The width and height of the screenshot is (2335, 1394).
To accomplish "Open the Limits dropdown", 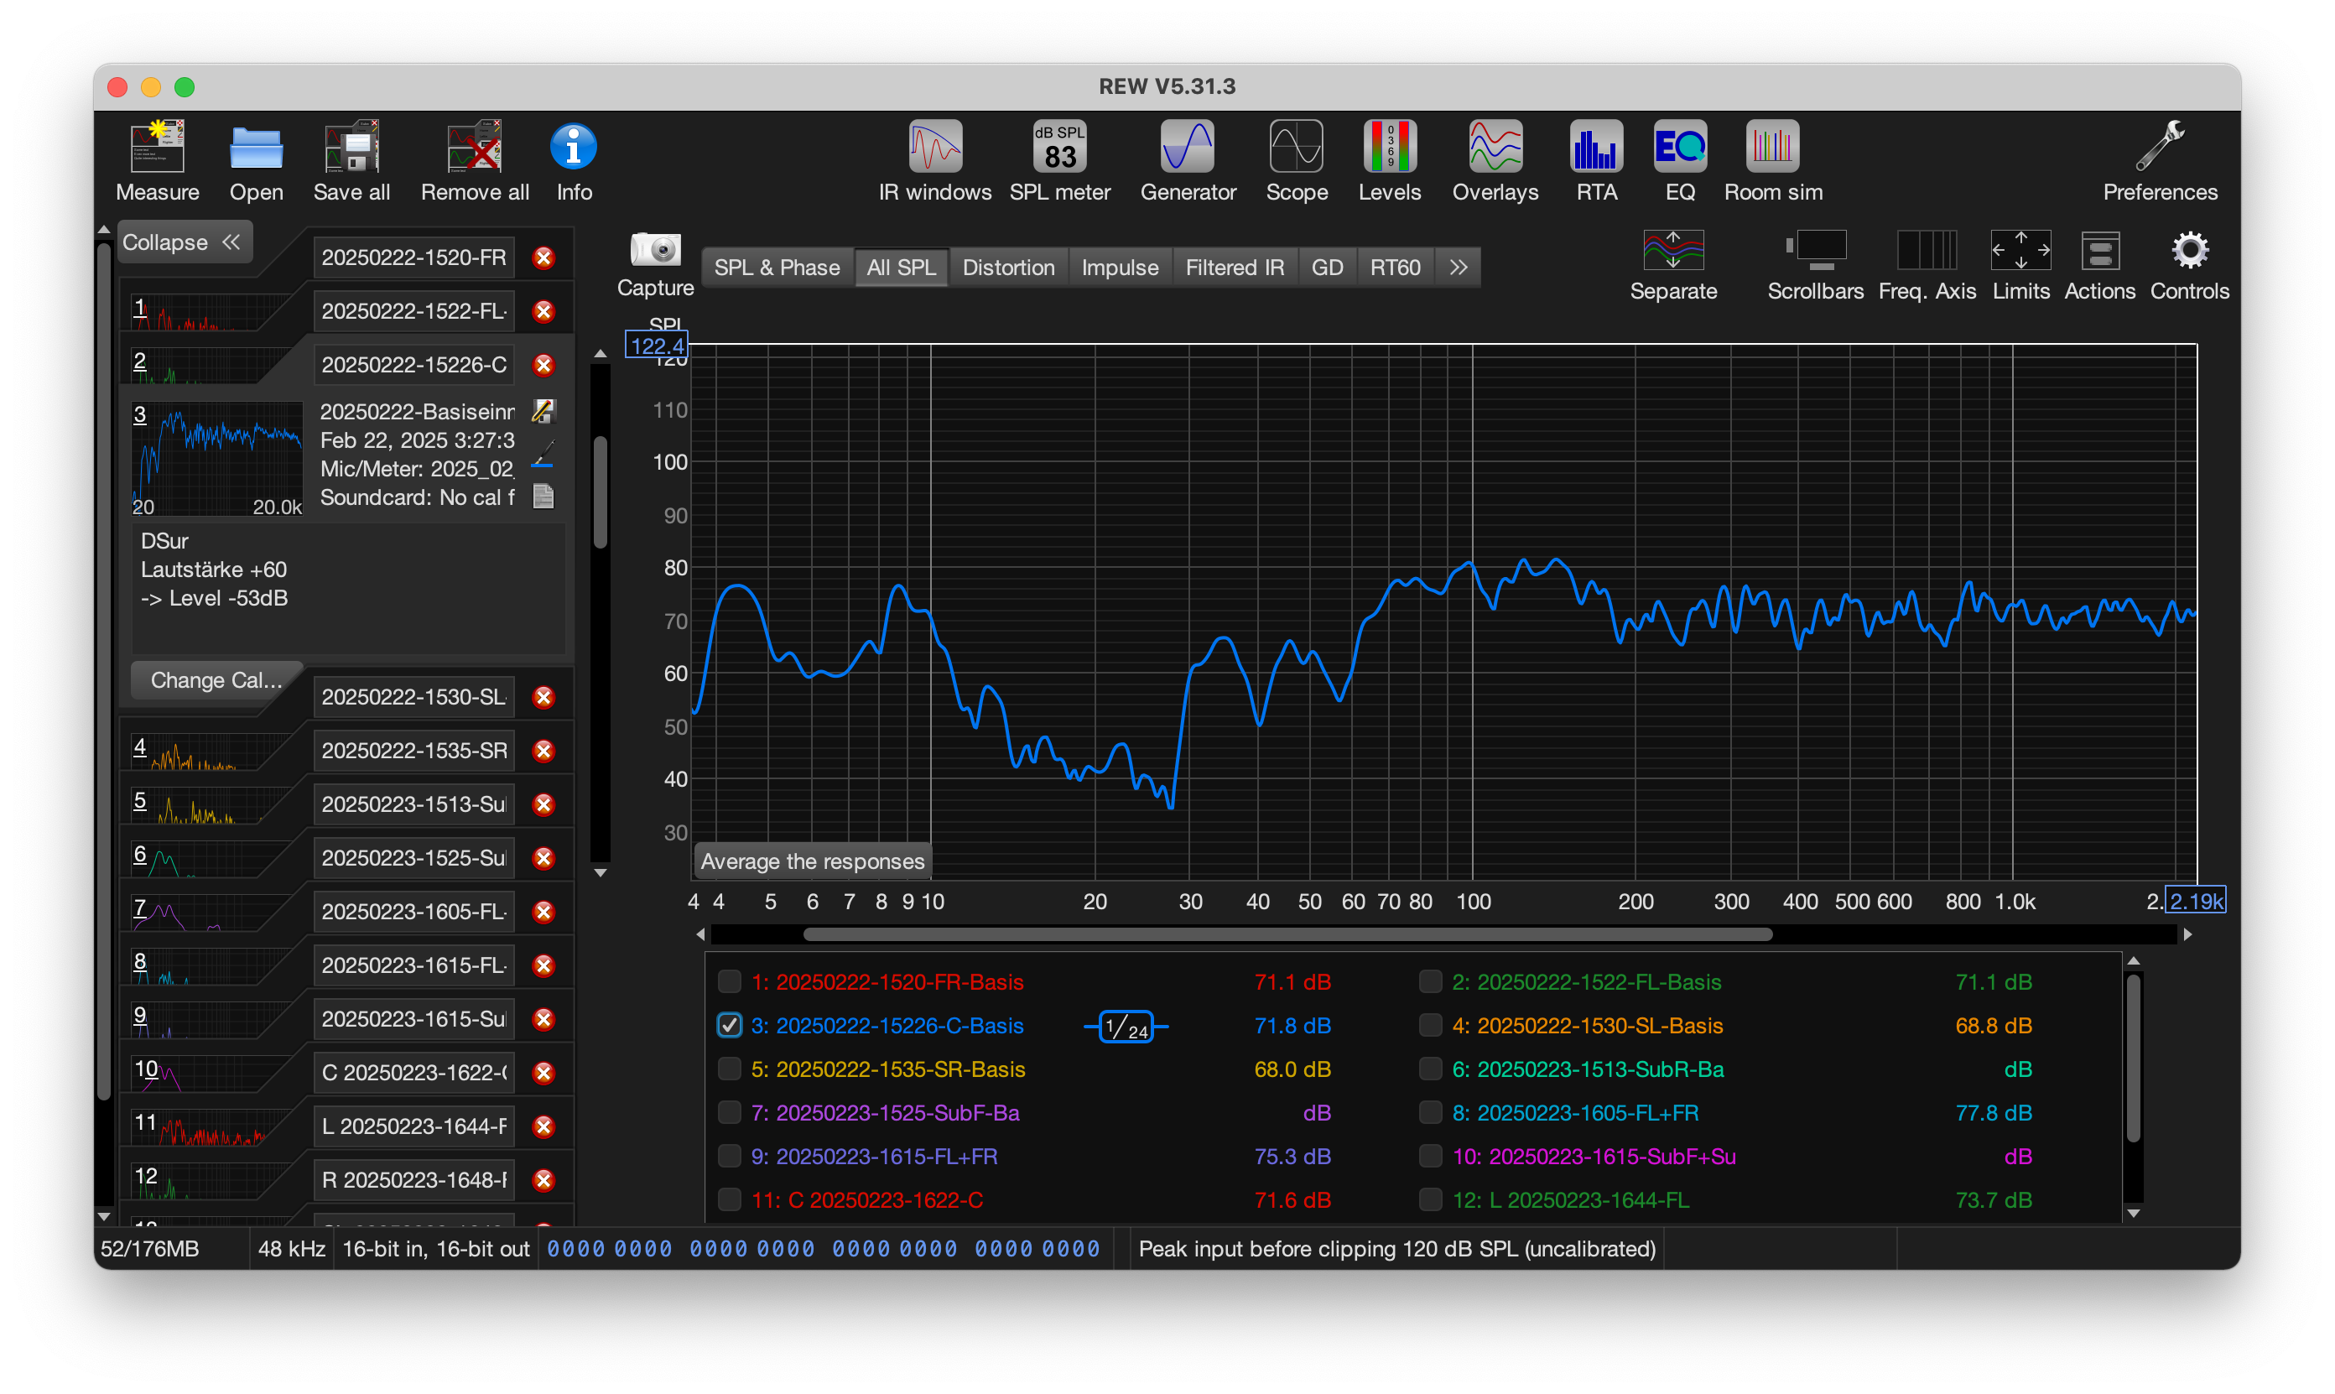I will [2020, 252].
